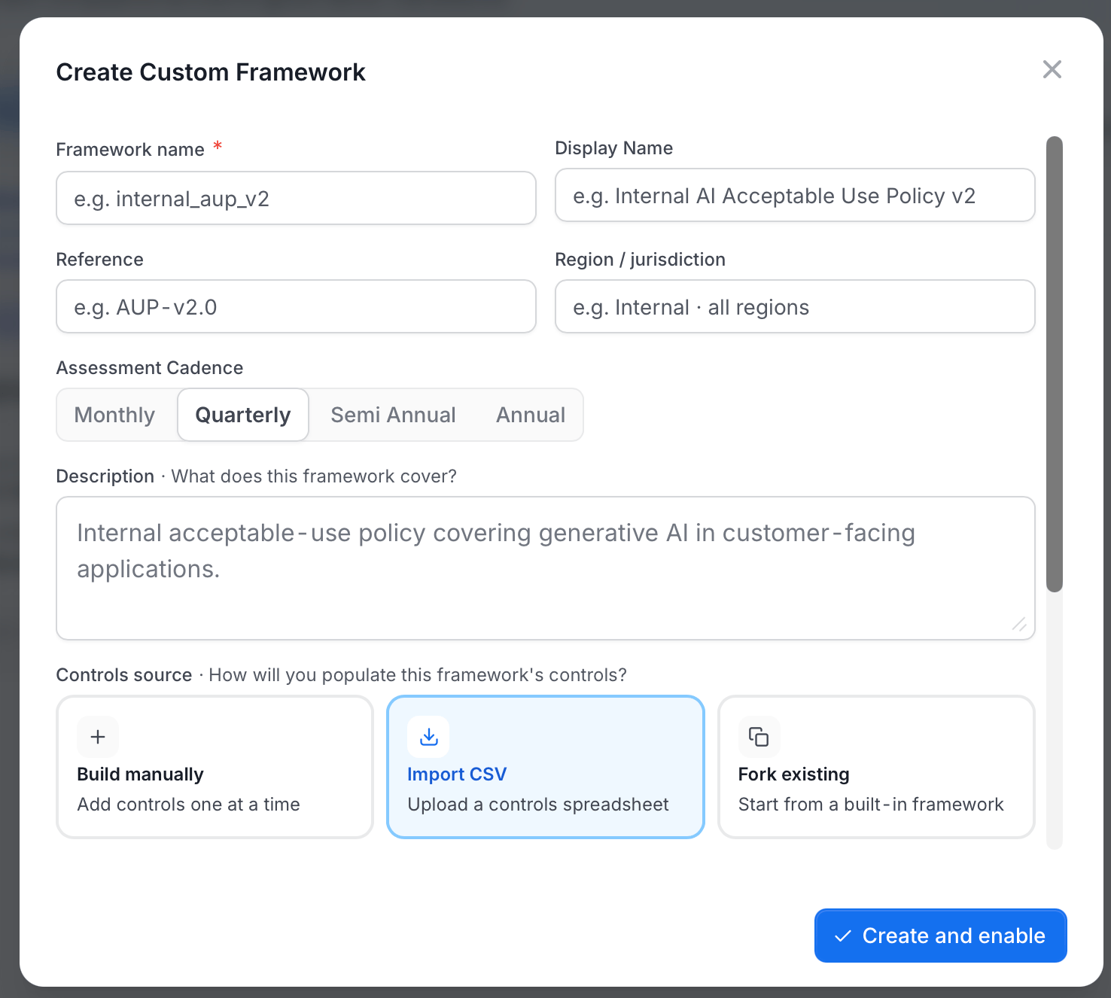Focus the Region / jurisdiction input field
Image resolution: width=1111 pixels, height=998 pixels.
tap(795, 306)
